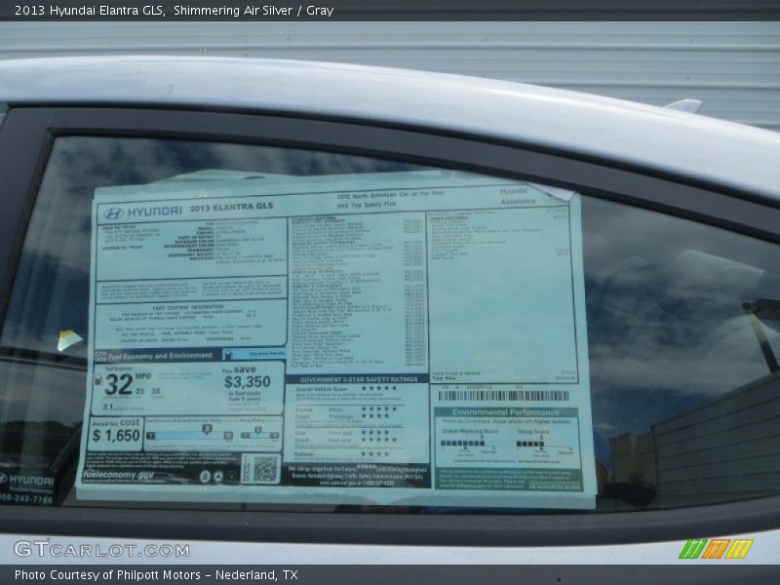Screen dimensions: 780x585
Task: Click 'GOVERNMENT 5-STAR SAFETY RATINGS' header
Action: pyautogui.click(x=359, y=379)
